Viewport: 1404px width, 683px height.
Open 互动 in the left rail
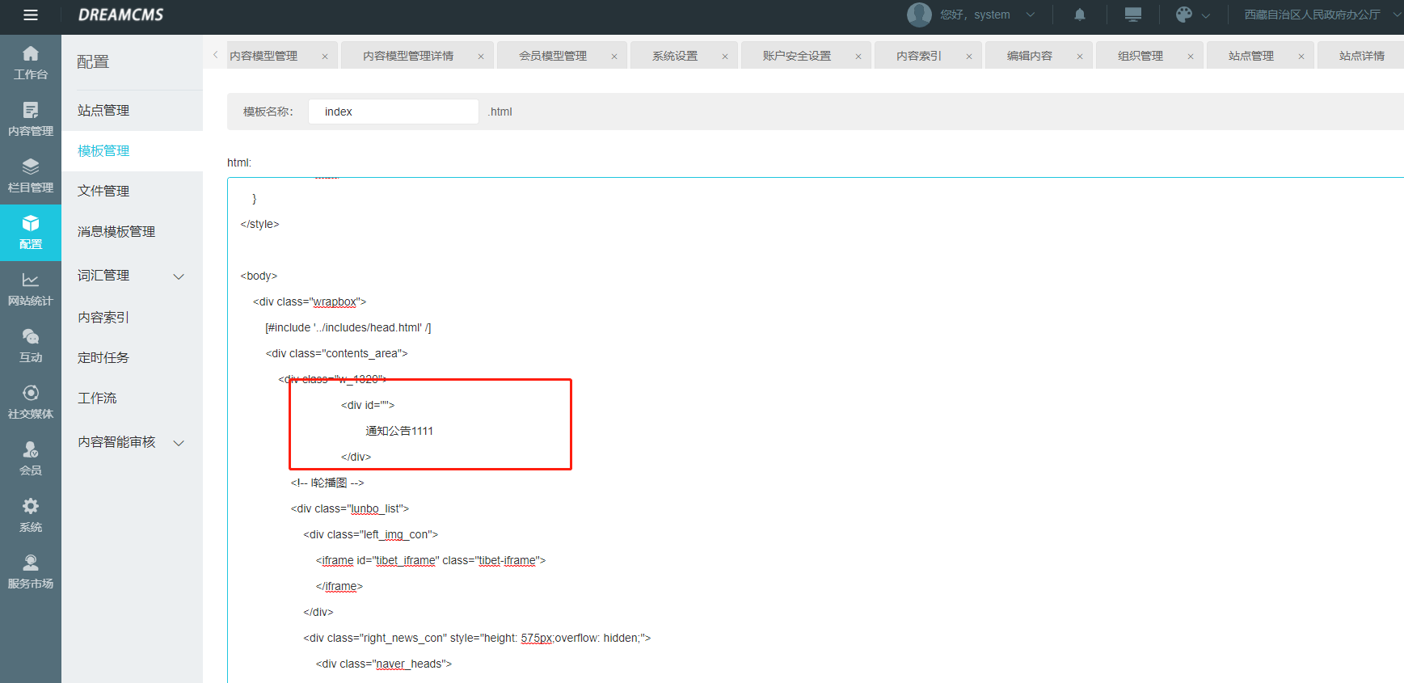31,346
